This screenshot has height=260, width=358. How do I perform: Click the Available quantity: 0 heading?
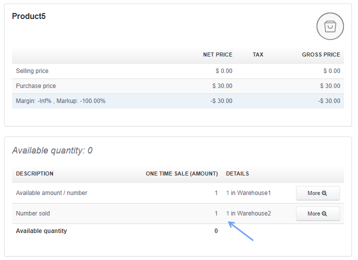pos(52,150)
